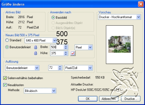Decrease Höhe with the down spinner arrow
The image size is (145, 105).
pyautogui.click(x=66, y=54)
